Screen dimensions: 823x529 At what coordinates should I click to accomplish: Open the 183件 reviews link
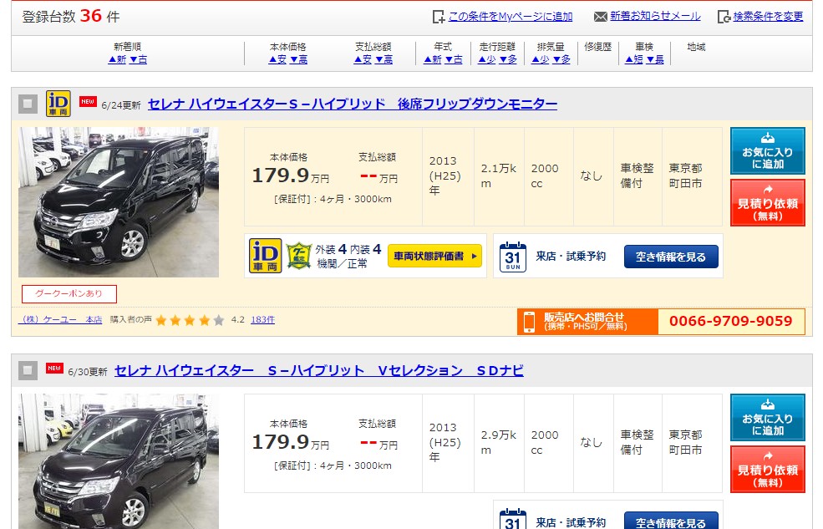(262, 319)
